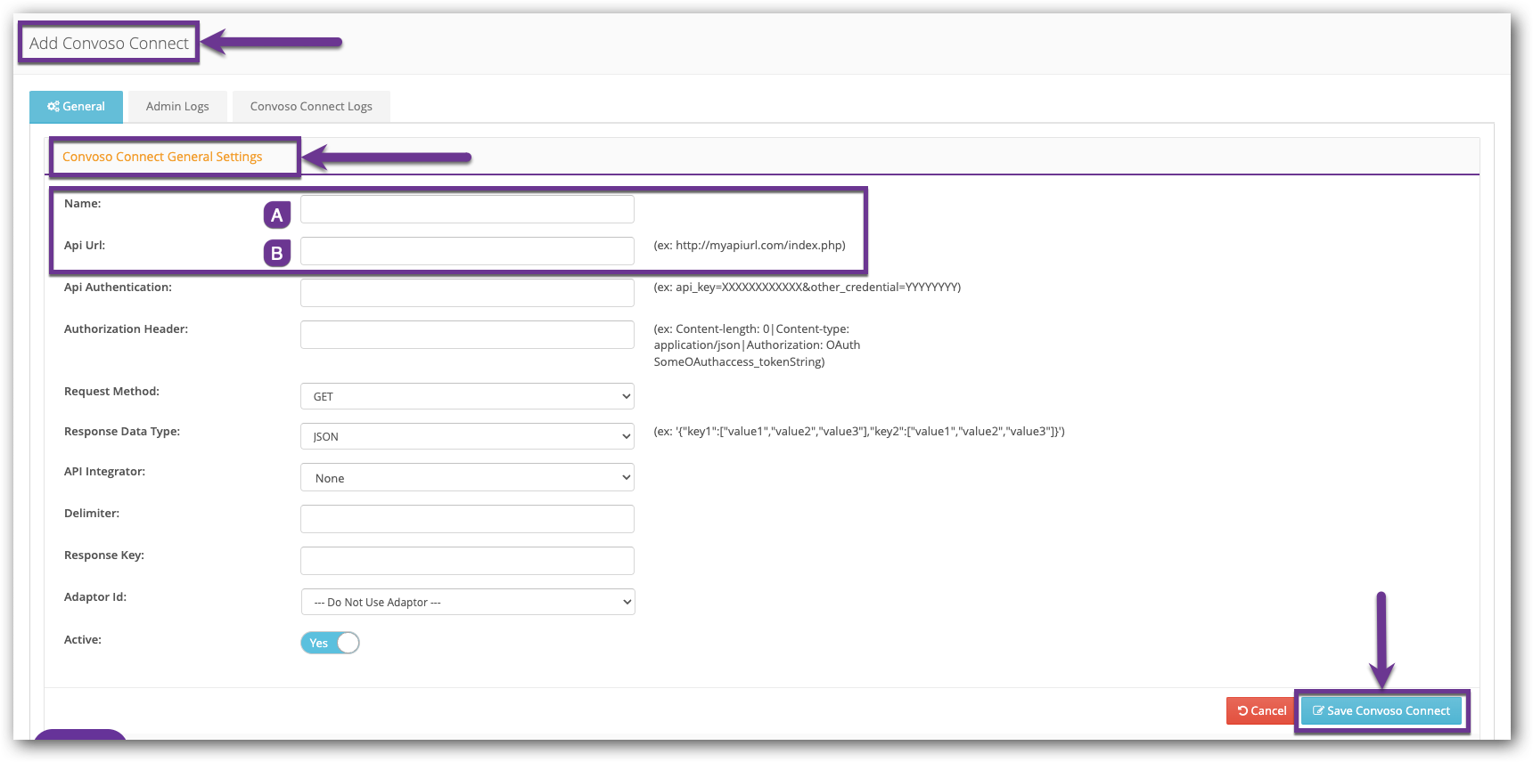
Task: Click the Save Convoso Connect button
Action: tap(1381, 710)
